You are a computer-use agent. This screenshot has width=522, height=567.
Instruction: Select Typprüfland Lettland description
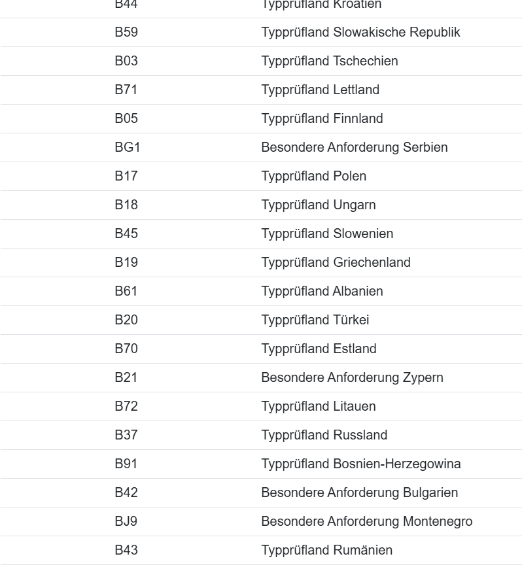tap(320, 90)
